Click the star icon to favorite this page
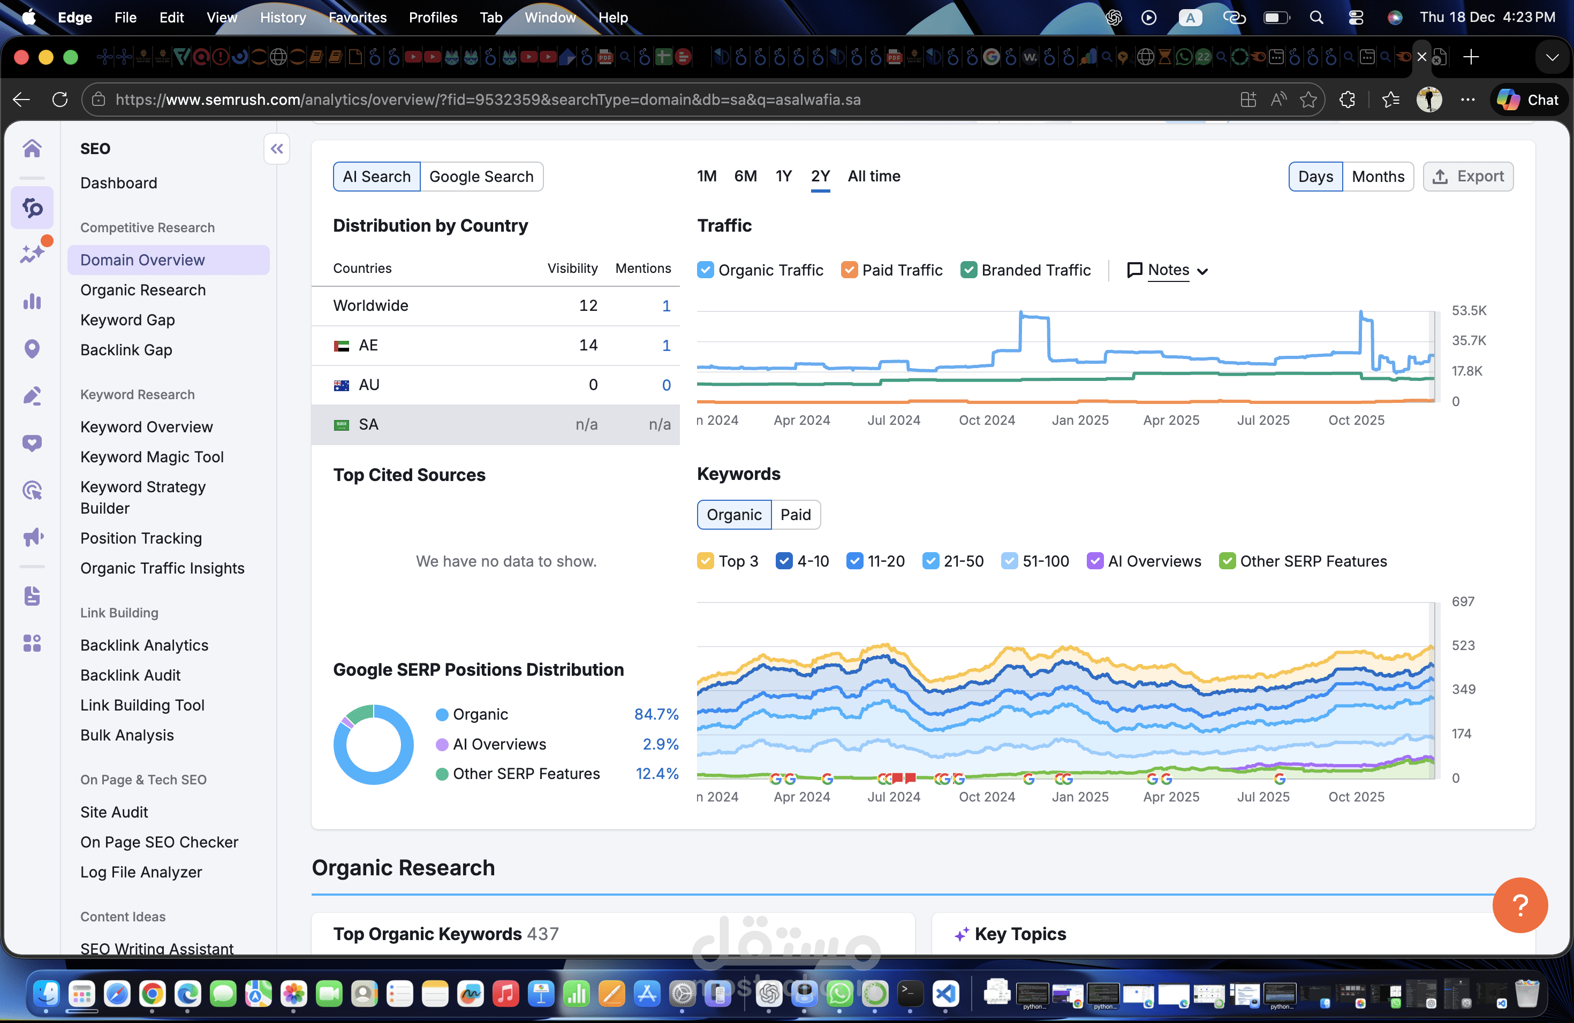The width and height of the screenshot is (1574, 1023). (1308, 100)
